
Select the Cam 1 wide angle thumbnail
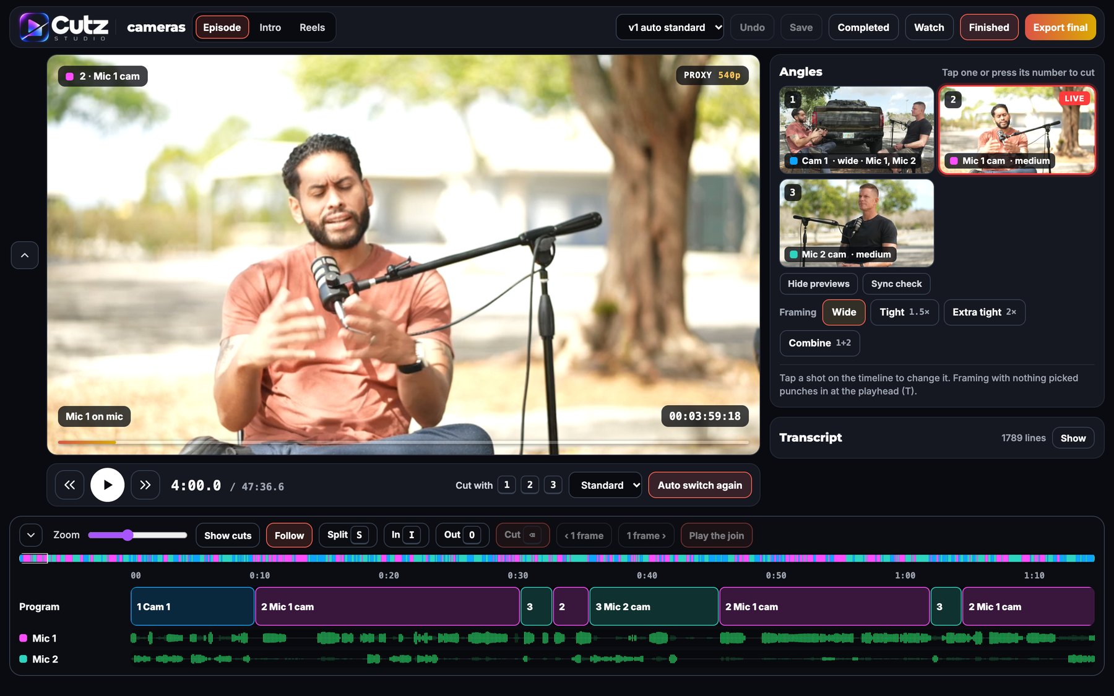point(857,130)
